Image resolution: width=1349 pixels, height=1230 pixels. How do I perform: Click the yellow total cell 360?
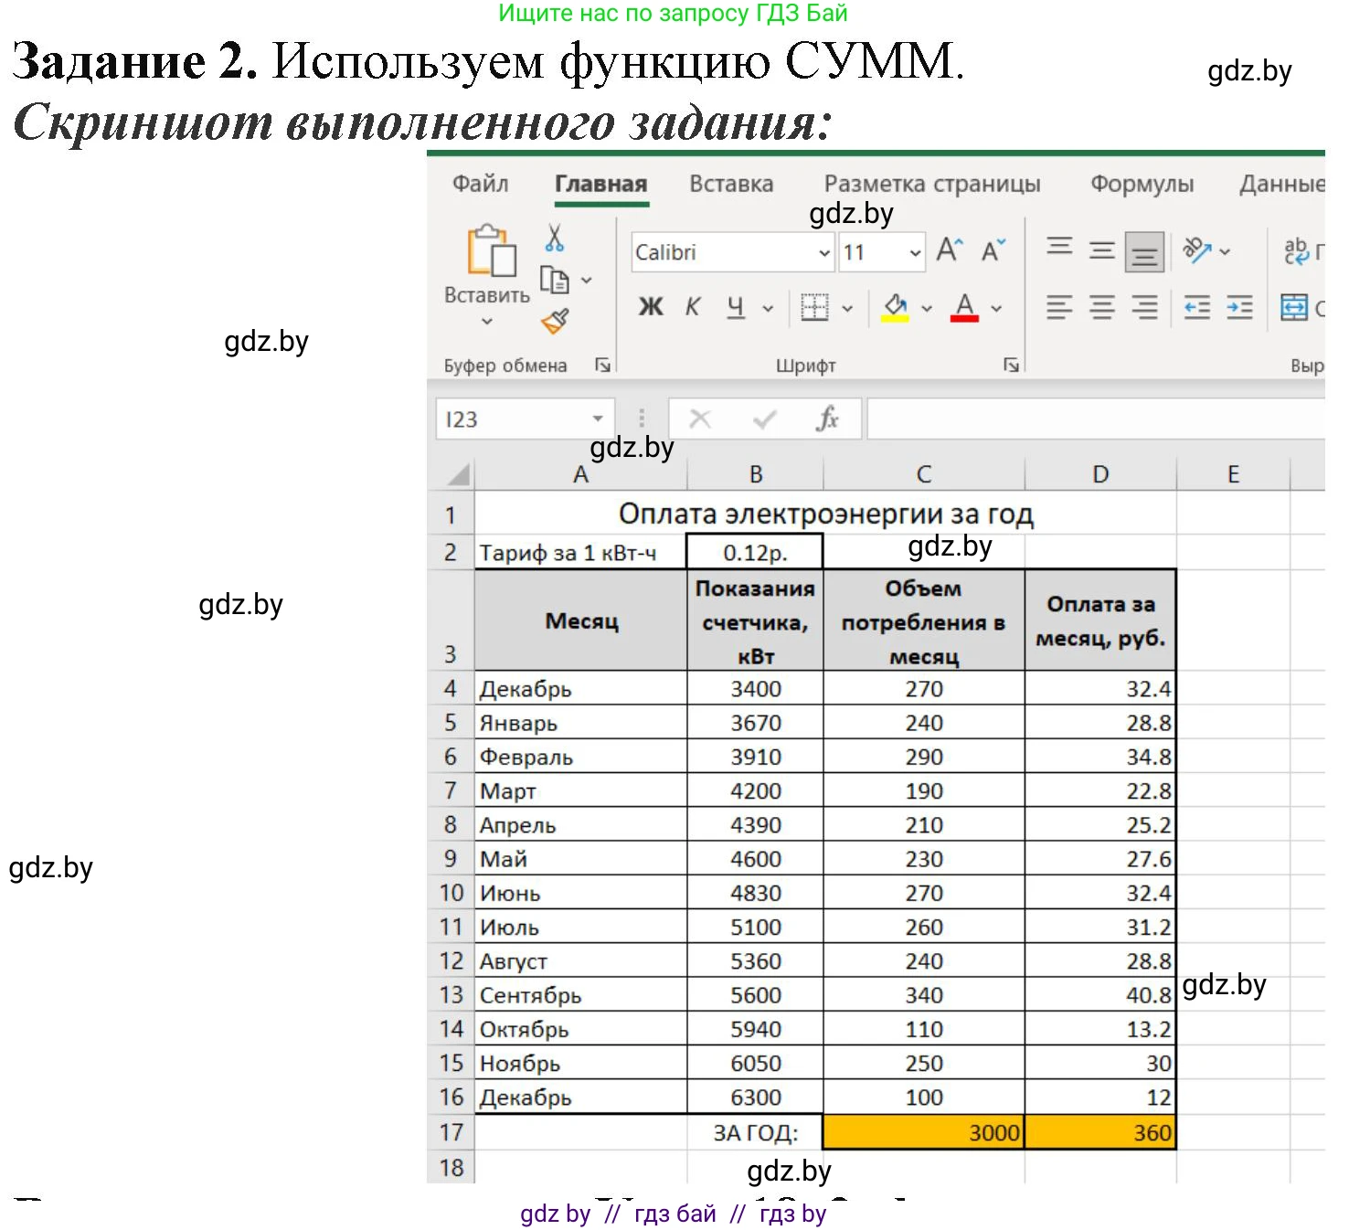point(1100,1132)
